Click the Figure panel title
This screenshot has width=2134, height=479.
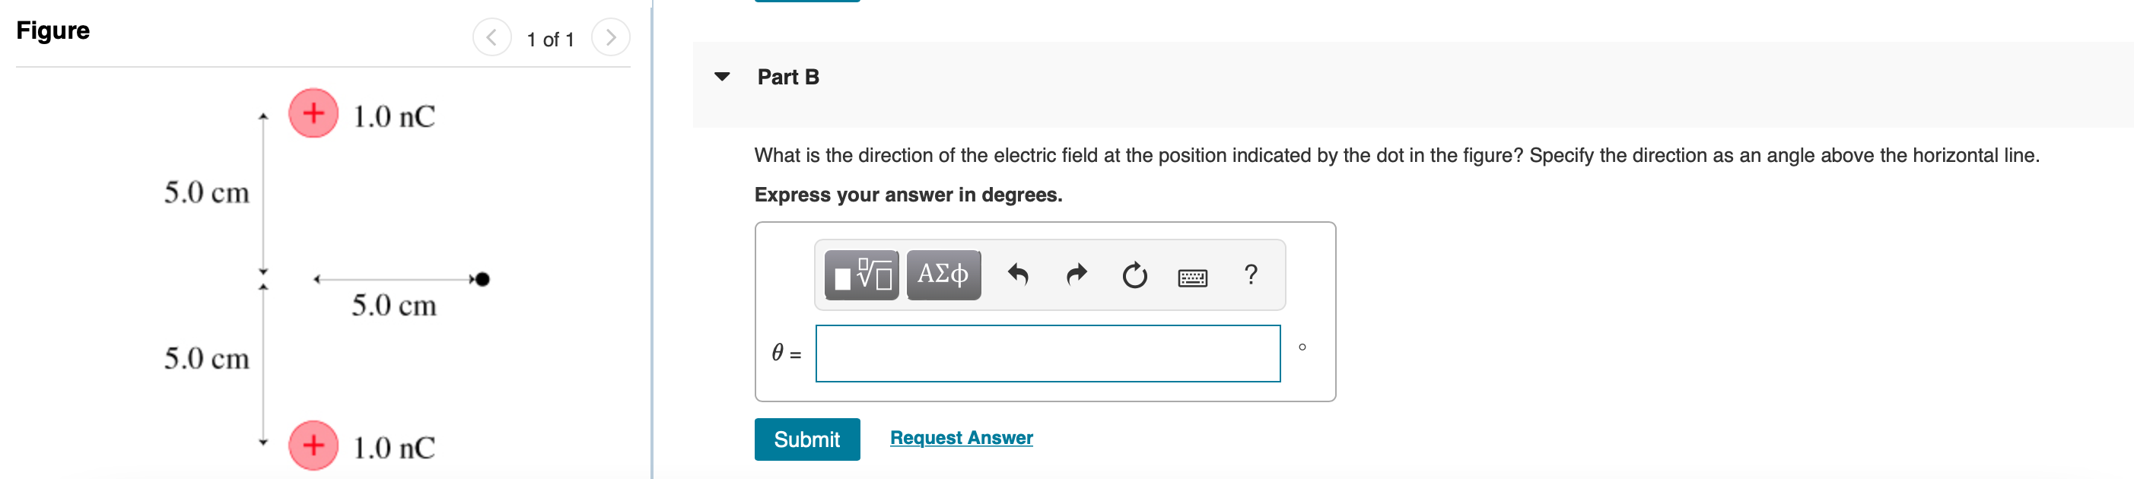pos(53,30)
